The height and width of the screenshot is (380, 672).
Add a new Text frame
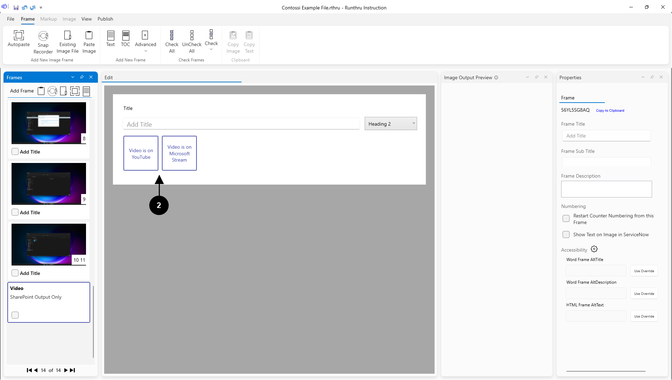point(110,35)
